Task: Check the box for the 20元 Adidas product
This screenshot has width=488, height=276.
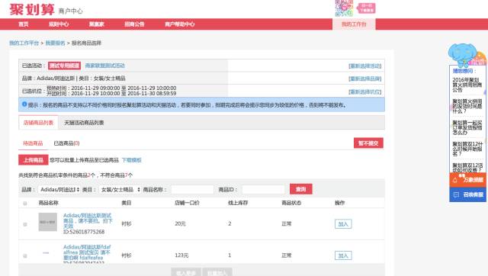Action: 25,224
